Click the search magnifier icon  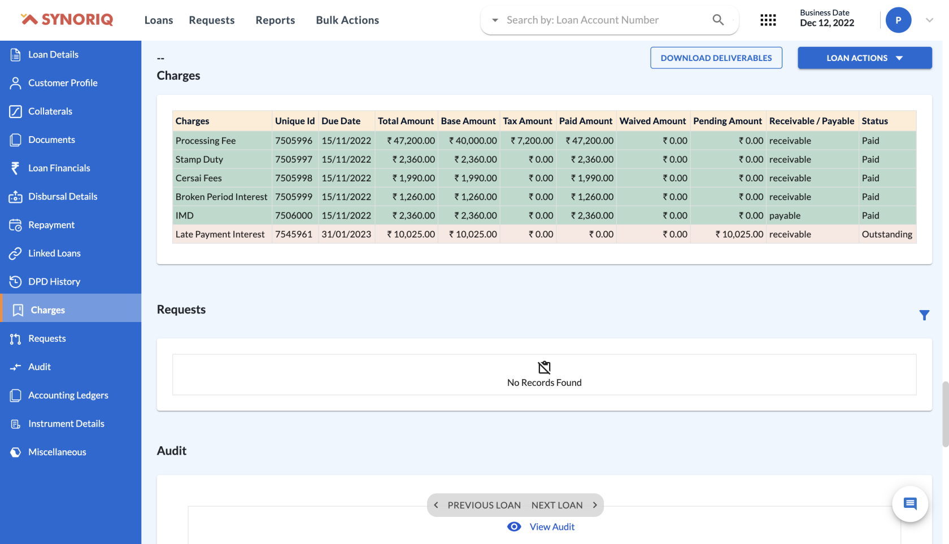718,20
